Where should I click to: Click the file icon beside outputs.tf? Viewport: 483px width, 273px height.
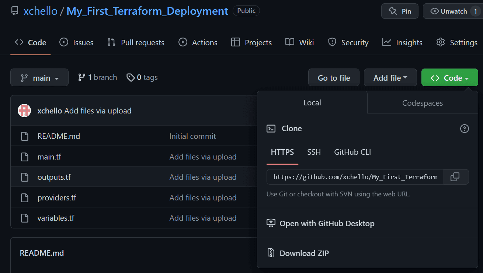[25, 177]
